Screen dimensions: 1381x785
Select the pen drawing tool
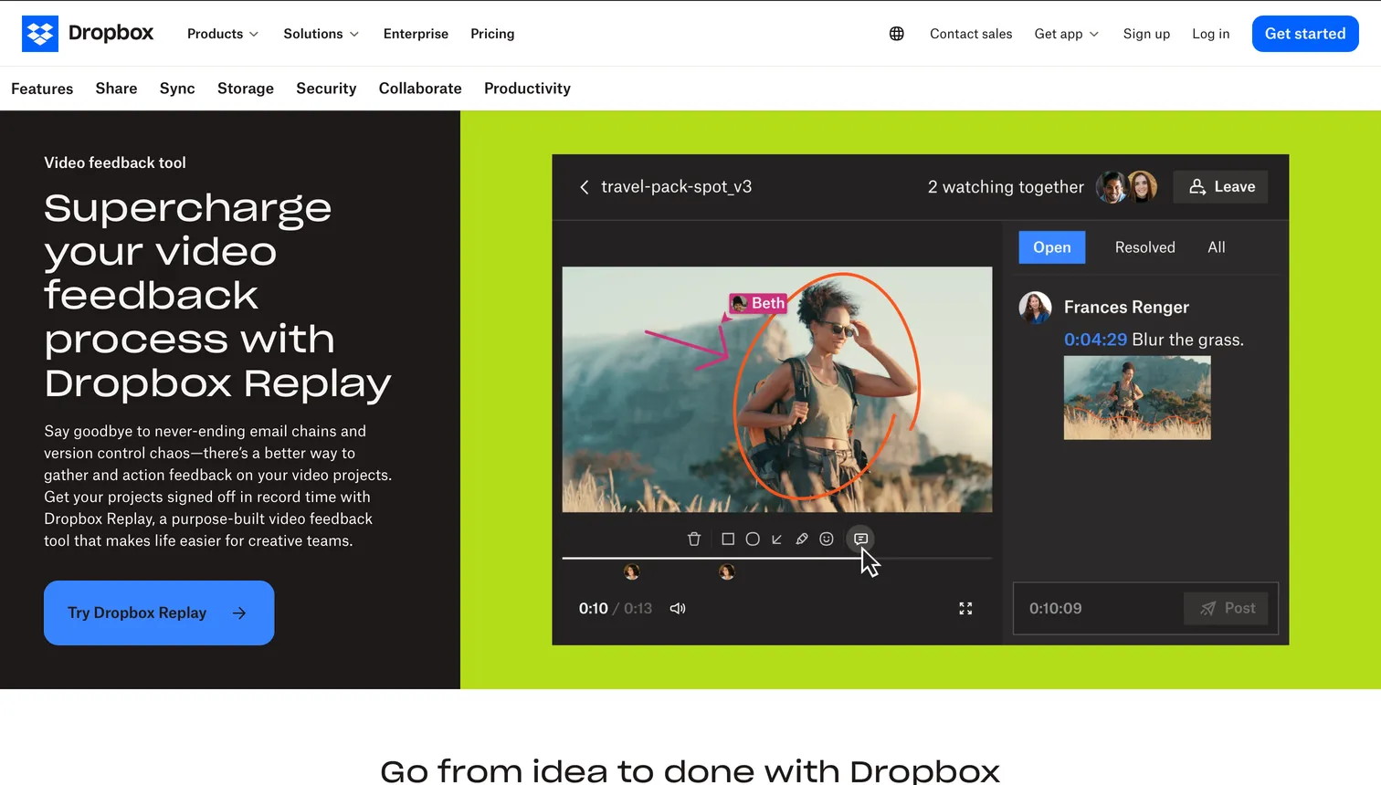pyautogui.click(x=802, y=539)
